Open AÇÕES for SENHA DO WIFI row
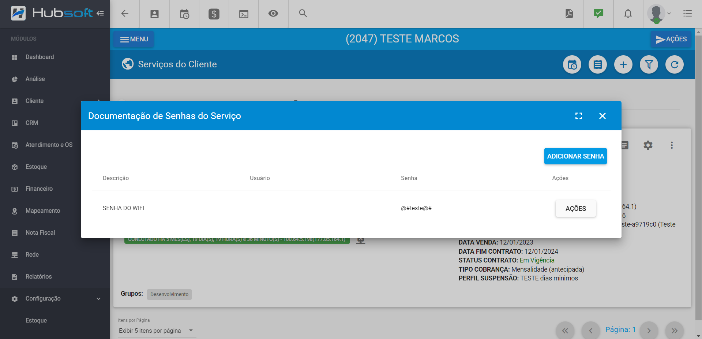The image size is (702, 339). pyautogui.click(x=576, y=209)
